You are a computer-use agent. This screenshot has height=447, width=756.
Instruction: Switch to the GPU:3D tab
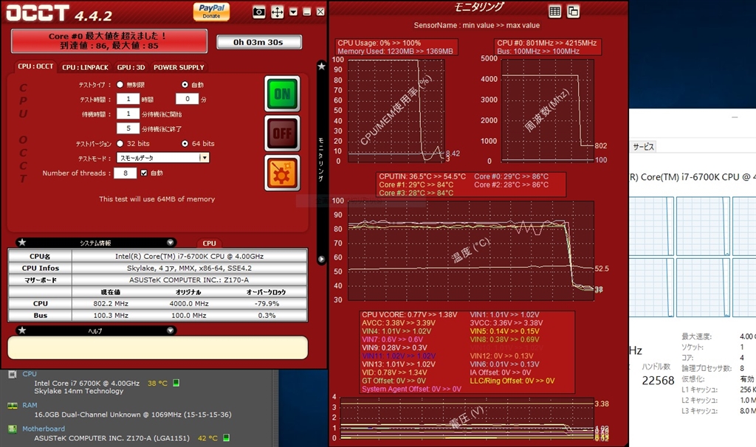click(x=131, y=67)
